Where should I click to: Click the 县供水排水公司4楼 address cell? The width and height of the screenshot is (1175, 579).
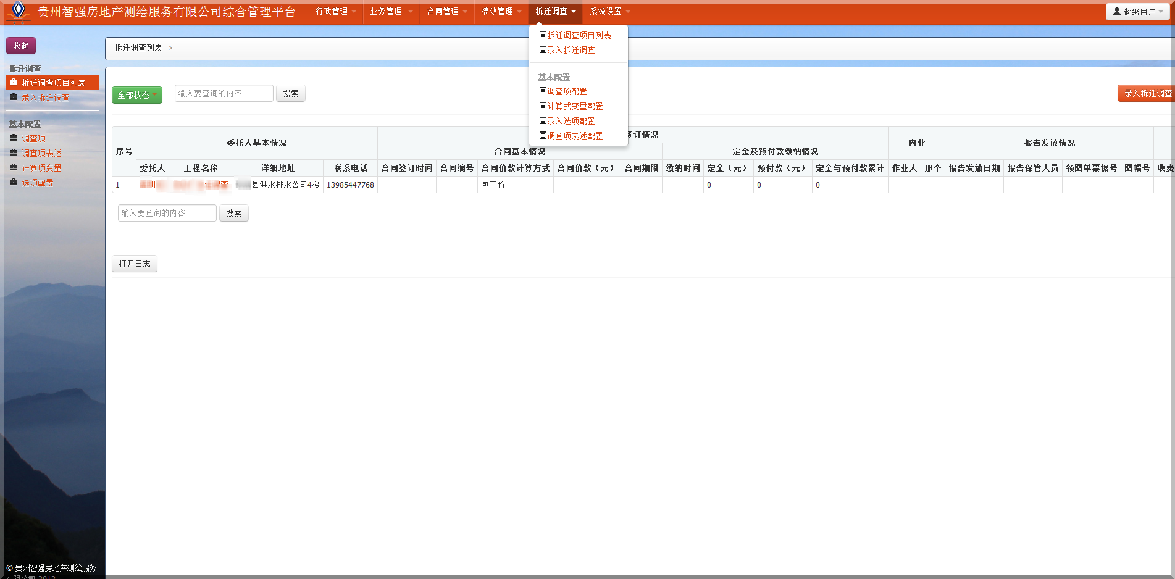[278, 185]
